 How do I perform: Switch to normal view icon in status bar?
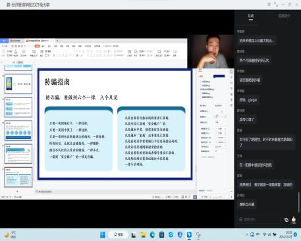[182, 197]
